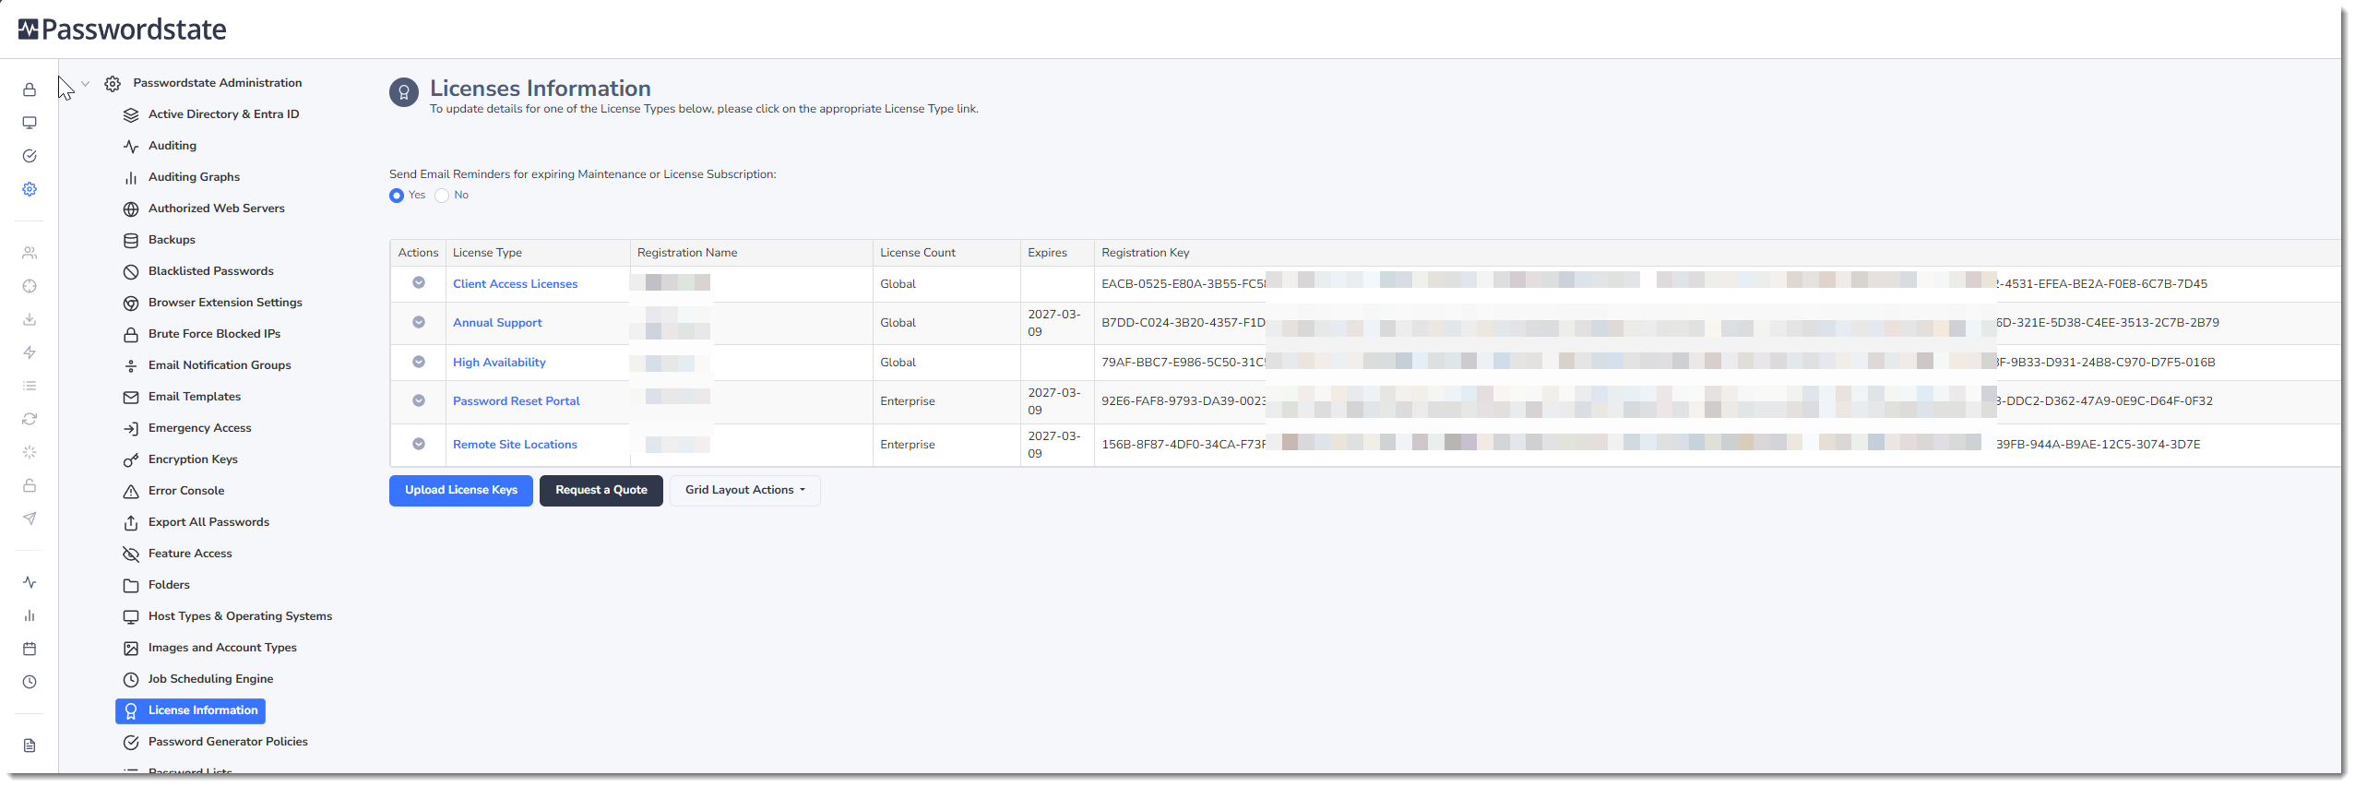Screen dimensions: 2355x787
Task: Collapse the Passwordstate Administration tree chevron
Action: click(85, 83)
